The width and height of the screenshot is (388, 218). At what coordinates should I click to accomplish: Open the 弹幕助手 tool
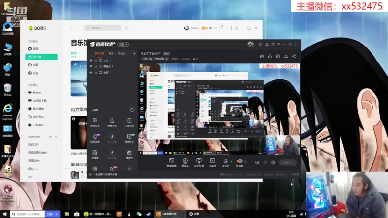95,123
